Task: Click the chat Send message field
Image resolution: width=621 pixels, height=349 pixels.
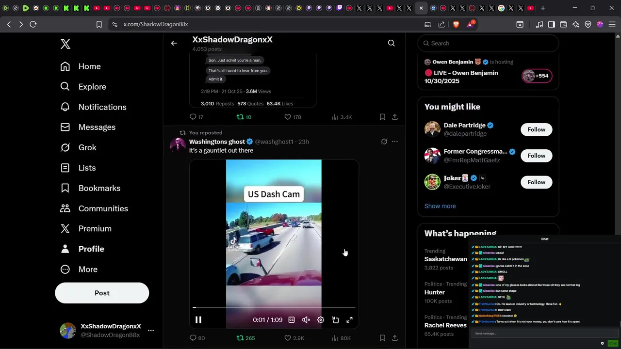Action: coord(545,333)
